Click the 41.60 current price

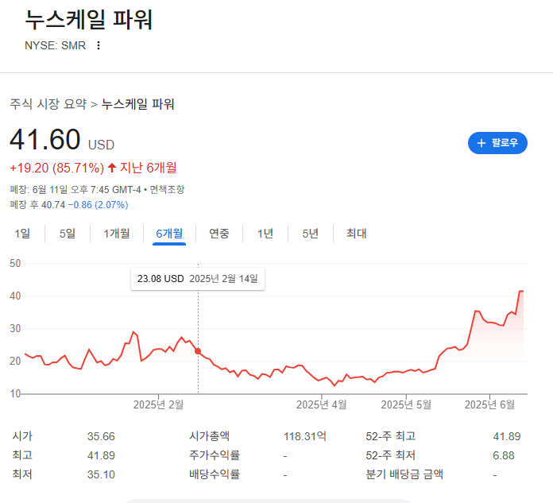click(45, 139)
